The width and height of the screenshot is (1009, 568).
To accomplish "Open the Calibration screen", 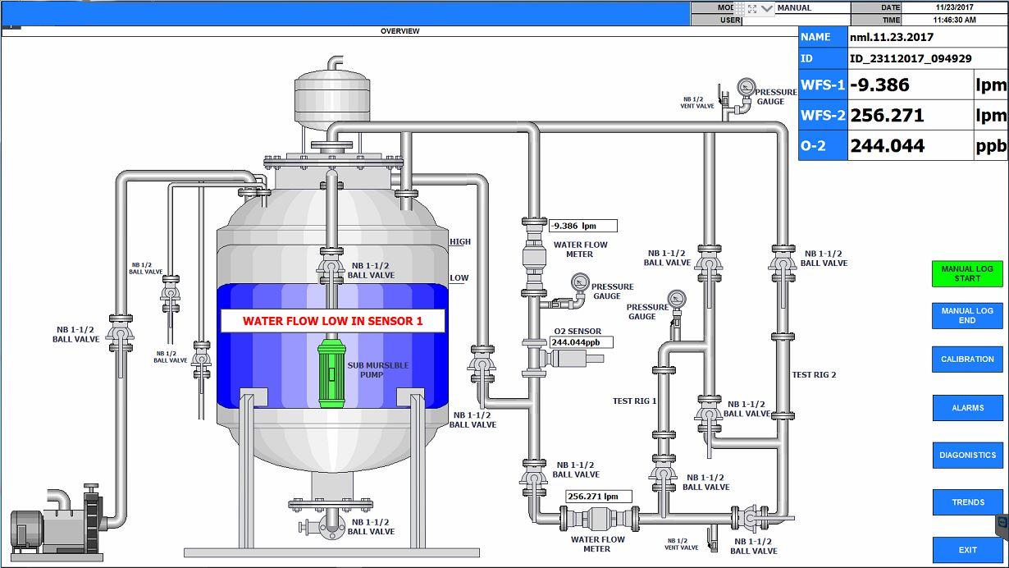I will (x=967, y=360).
